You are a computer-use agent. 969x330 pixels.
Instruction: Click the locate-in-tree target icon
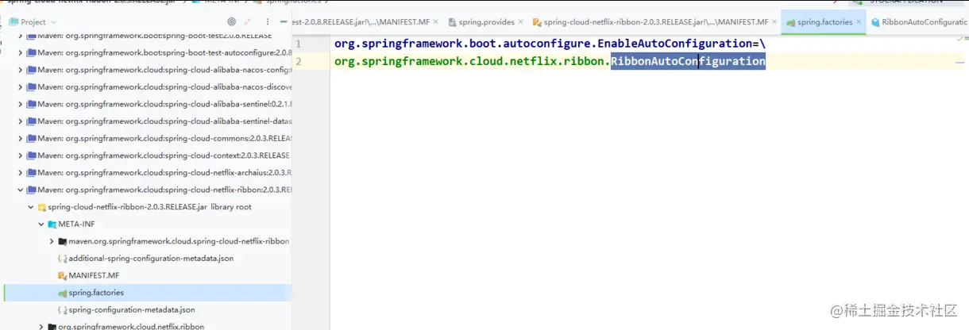point(232,22)
